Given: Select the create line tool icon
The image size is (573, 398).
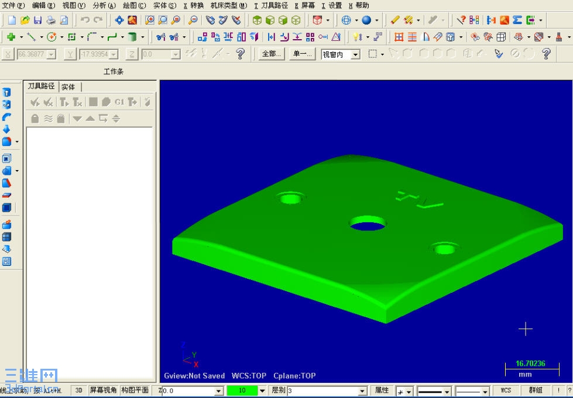Looking at the screenshot, I should tap(32, 37).
